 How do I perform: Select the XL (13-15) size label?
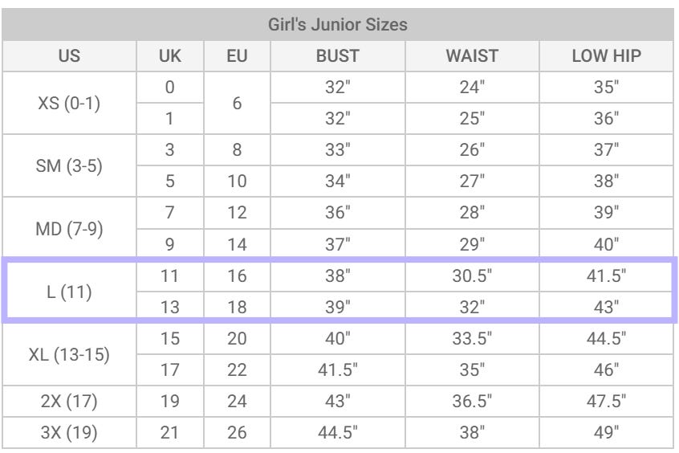pos(68,353)
